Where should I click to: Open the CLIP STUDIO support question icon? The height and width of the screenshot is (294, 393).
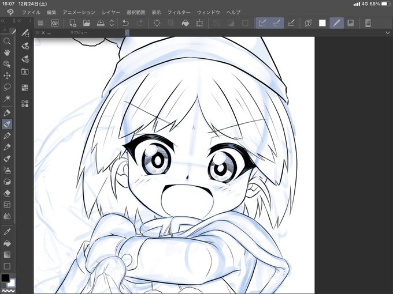click(x=308, y=23)
